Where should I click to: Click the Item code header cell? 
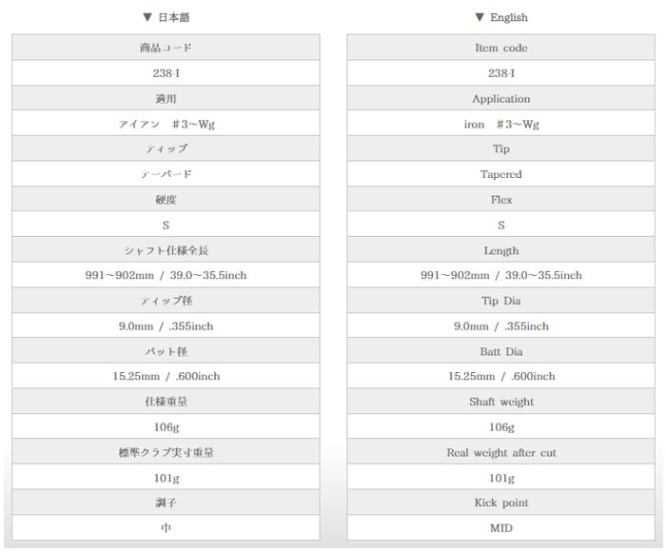tap(500, 48)
